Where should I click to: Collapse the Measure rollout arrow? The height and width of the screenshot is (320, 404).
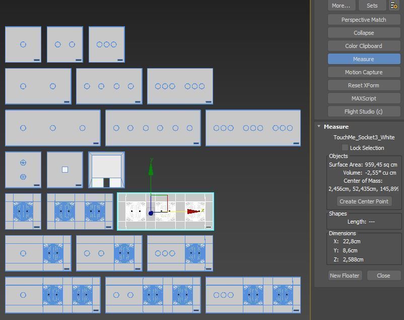(x=319, y=127)
